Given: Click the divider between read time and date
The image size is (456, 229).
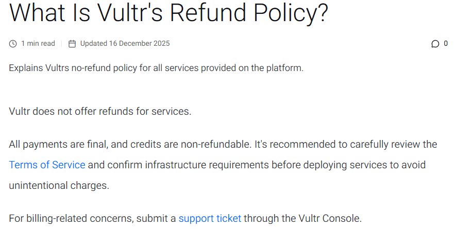Looking at the screenshot, I should pyautogui.click(x=62, y=44).
